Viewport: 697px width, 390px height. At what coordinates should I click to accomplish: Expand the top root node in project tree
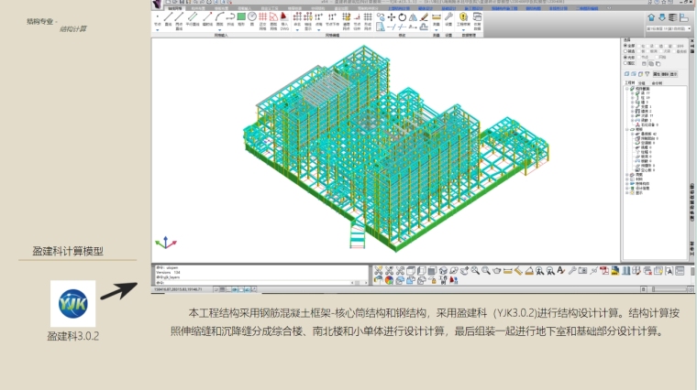(627, 88)
